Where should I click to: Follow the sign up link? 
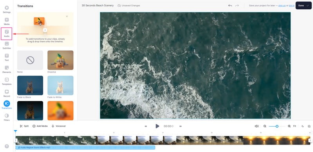(x=282, y=5)
